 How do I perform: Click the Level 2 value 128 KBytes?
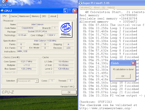tap(63, 69)
